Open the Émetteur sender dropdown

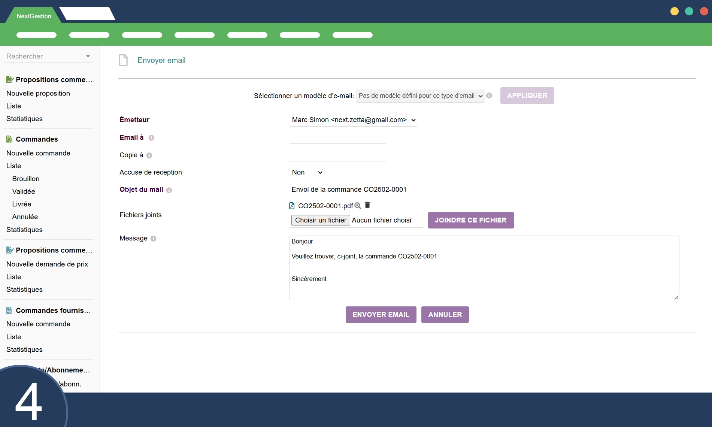[353, 120]
